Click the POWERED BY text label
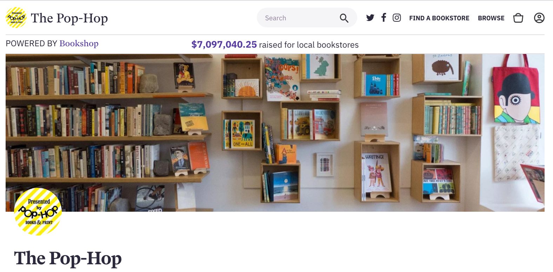The image size is (553, 272). point(32,43)
